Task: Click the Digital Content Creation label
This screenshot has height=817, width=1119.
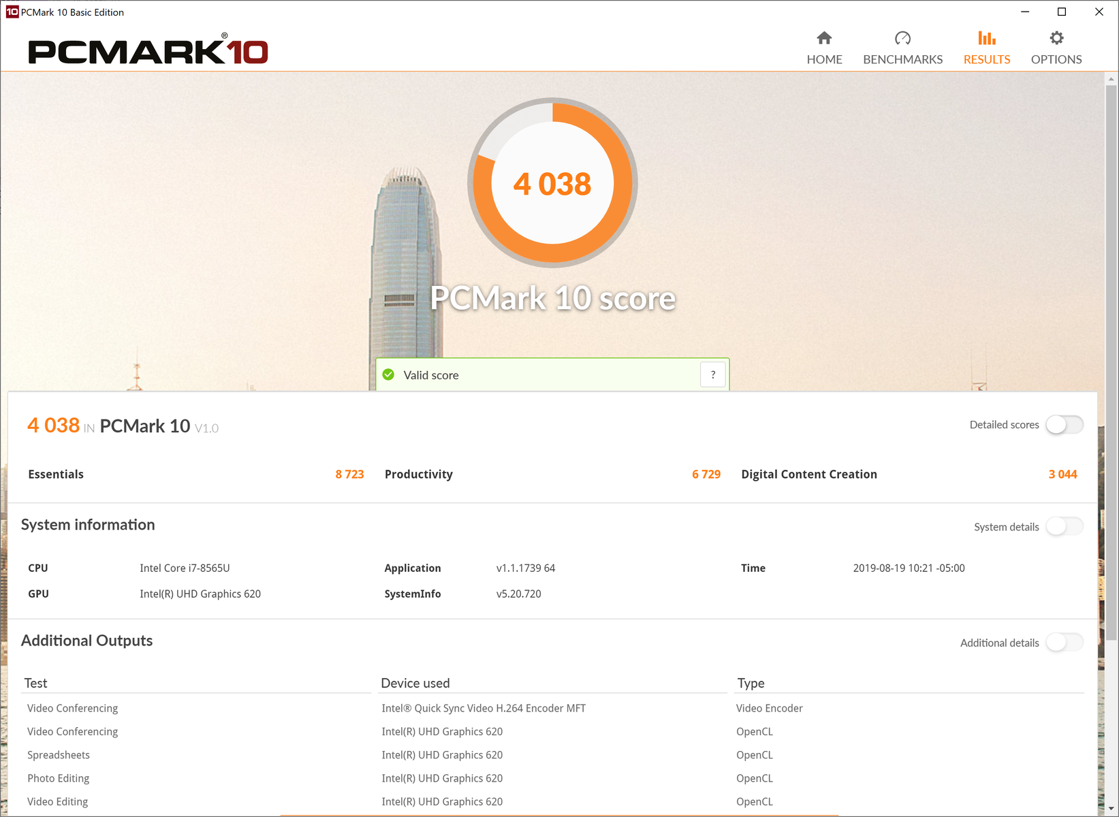Action: [809, 475]
